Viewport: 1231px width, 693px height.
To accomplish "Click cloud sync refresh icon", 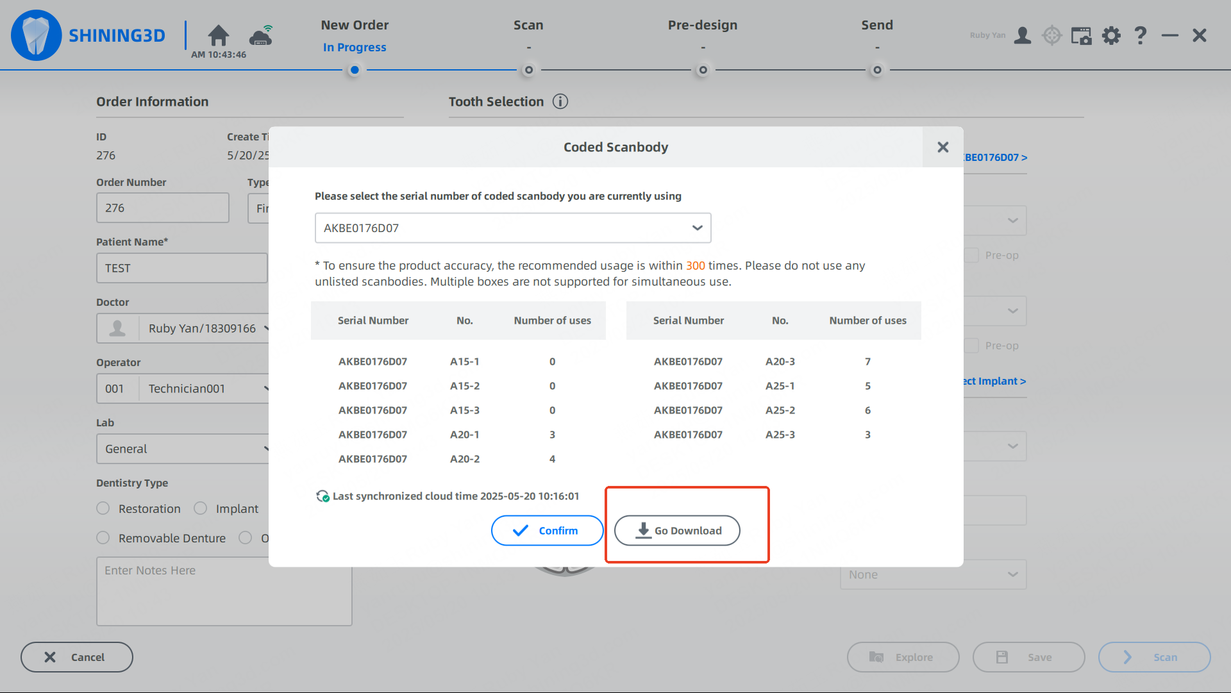I will click(322, 496).
